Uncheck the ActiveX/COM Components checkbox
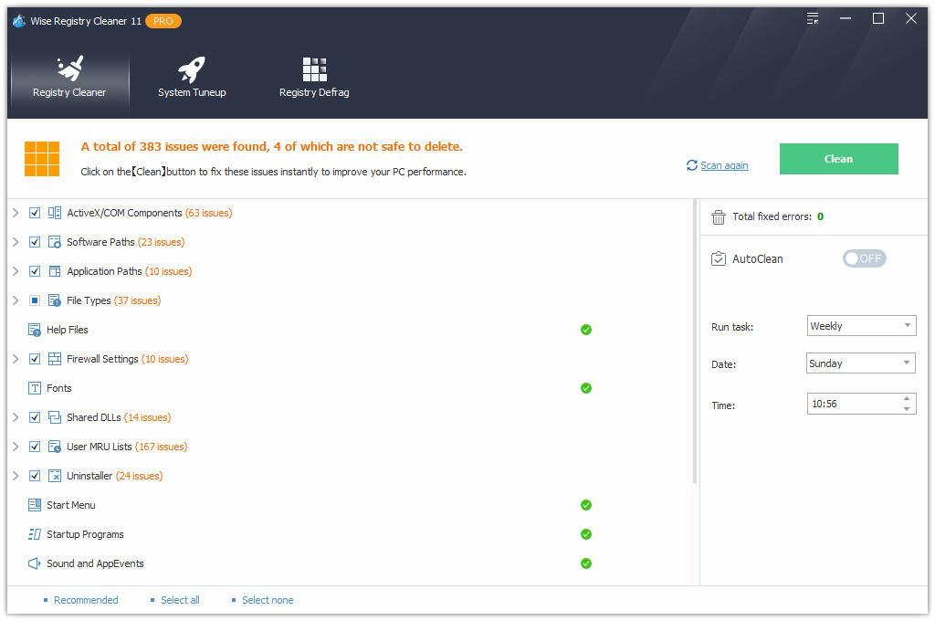 (35, 213)
